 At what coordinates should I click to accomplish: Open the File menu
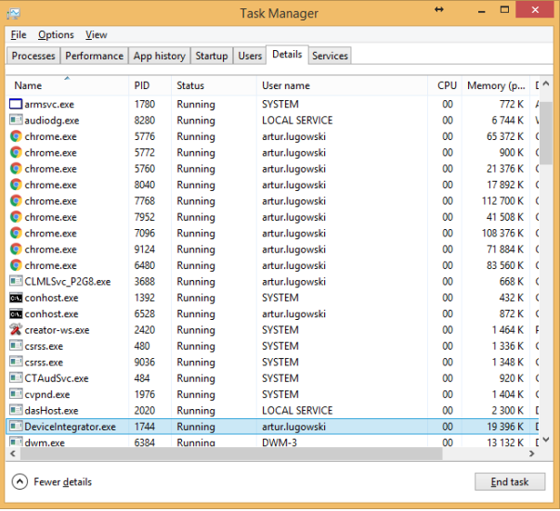coord(19,34)
